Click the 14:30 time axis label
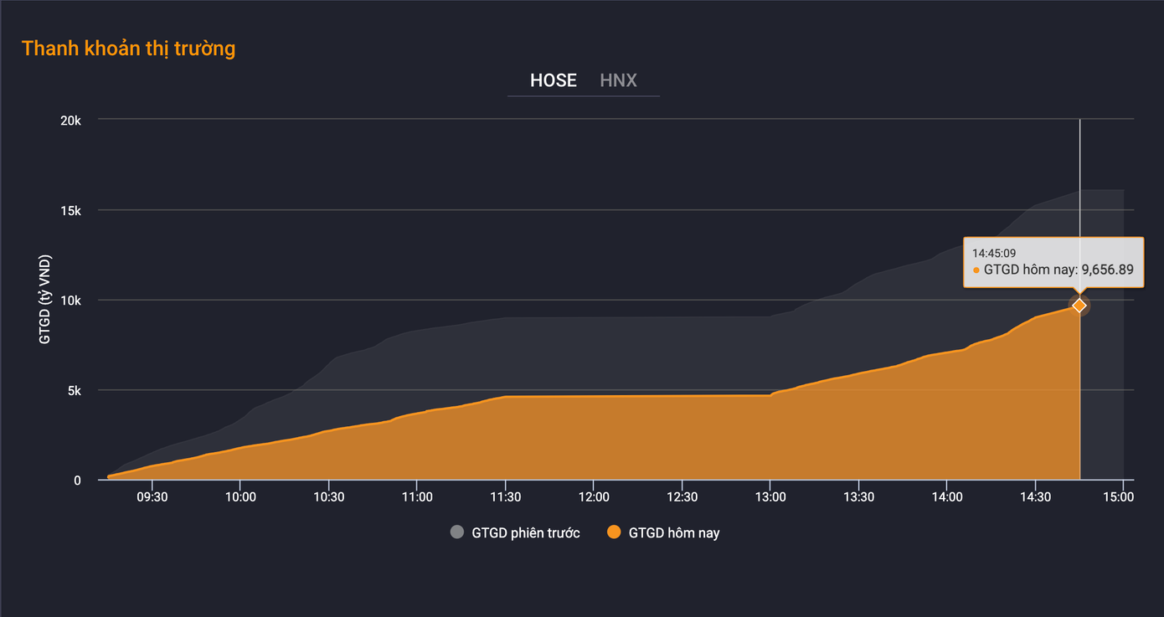Screen dimensions: 1164x617 pyautogui.click(x=1035, y=496)
